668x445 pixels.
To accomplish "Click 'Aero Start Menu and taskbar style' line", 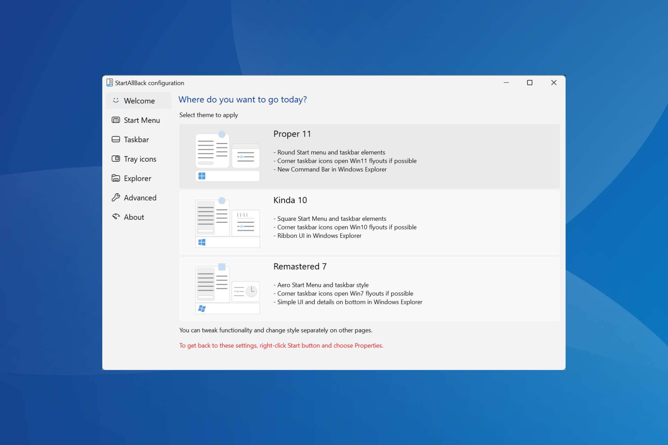I will tap(321, 285).
